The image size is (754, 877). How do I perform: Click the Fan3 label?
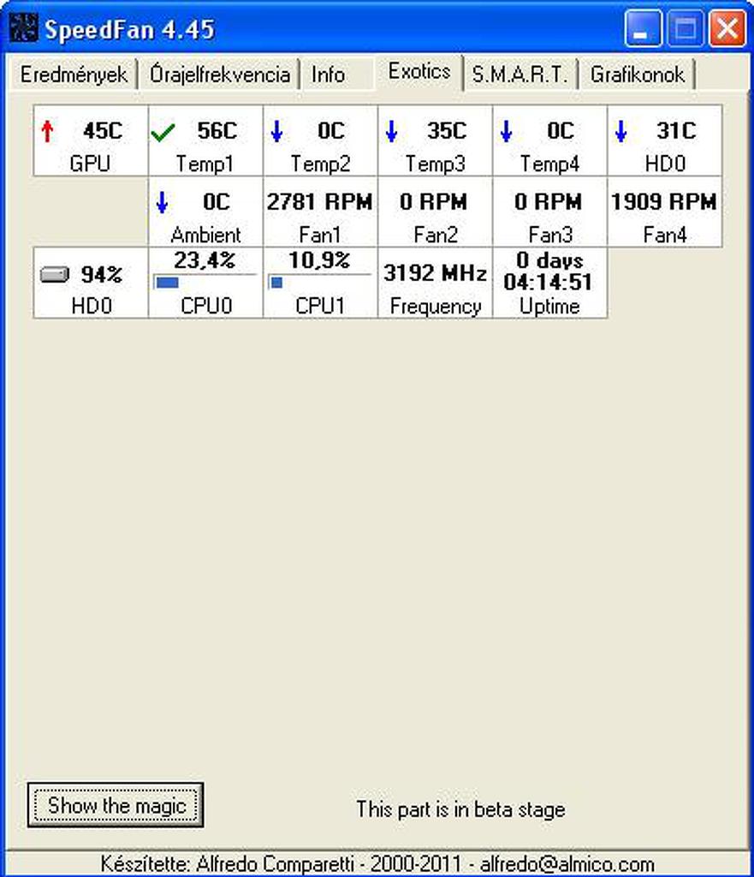click(x=550, y=235)
